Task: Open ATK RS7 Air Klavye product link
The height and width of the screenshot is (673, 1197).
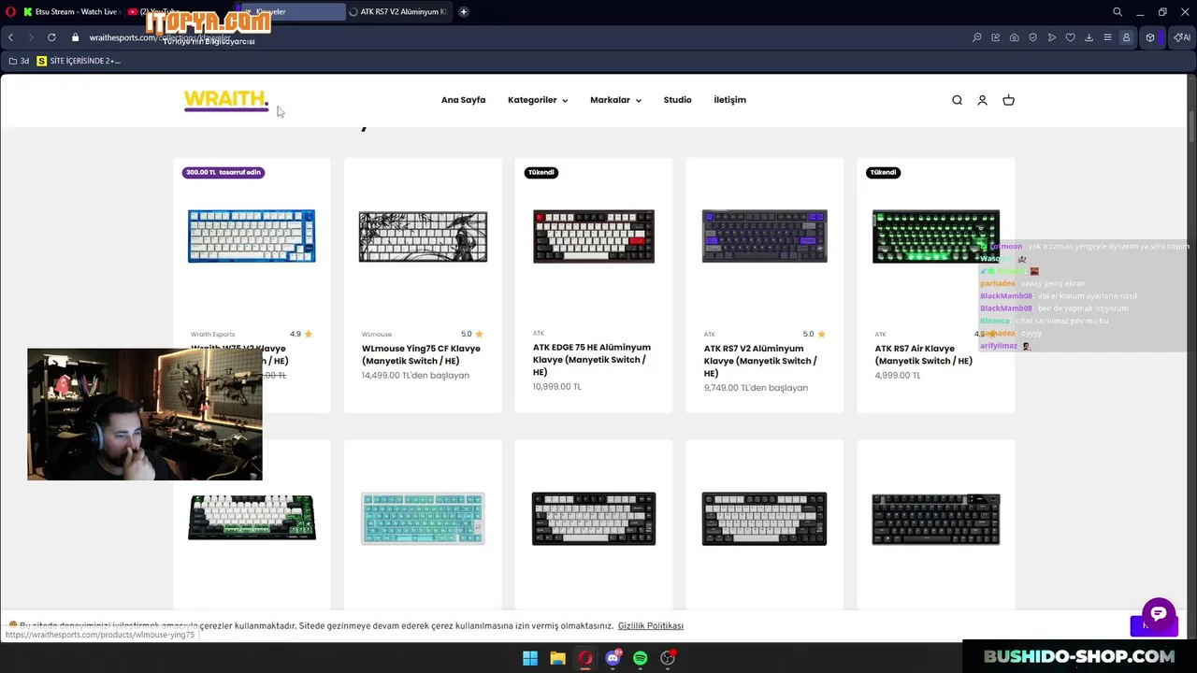Action: [924, 354]
